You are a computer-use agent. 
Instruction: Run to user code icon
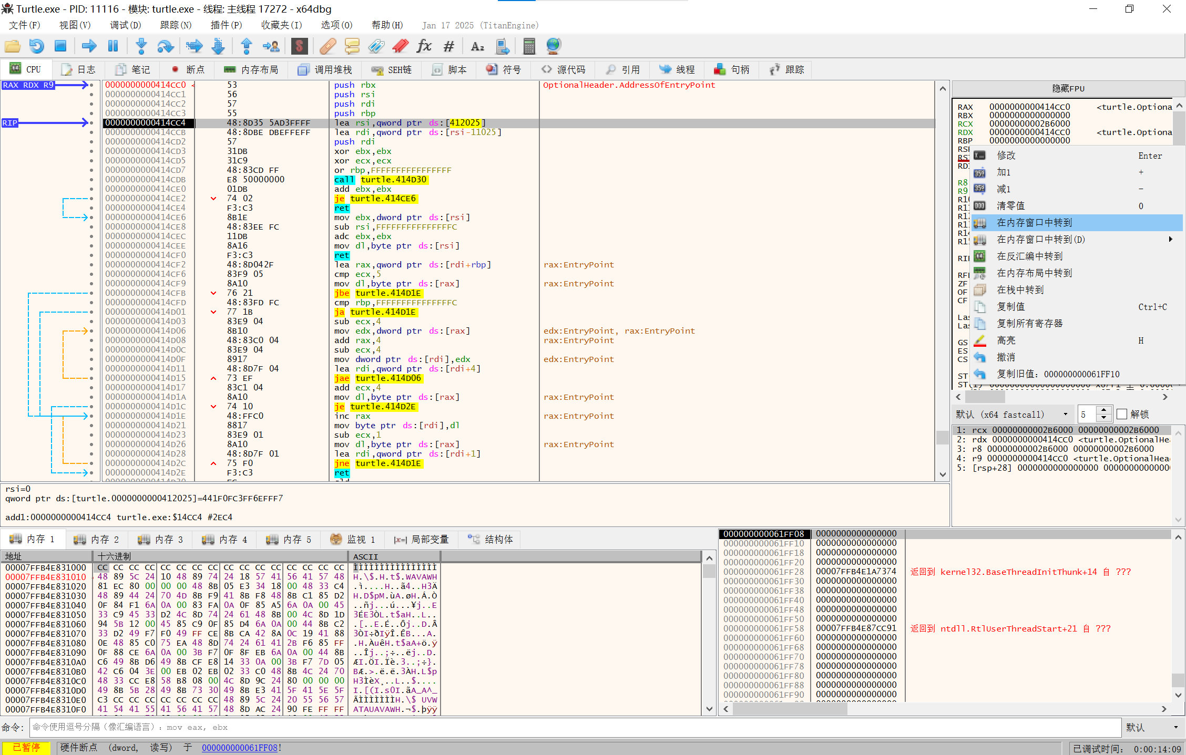click(x=271, y=46)
